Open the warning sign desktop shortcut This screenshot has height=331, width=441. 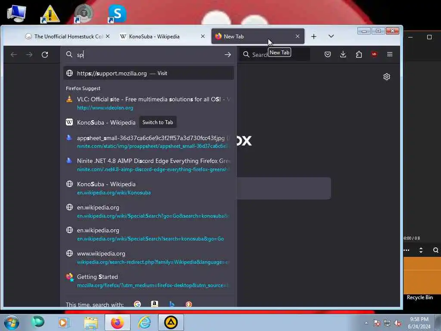50,13
